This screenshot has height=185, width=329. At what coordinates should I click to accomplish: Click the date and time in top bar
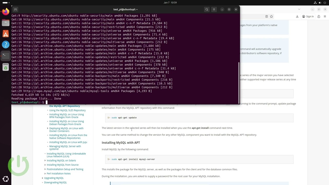(x=170, y=3)
